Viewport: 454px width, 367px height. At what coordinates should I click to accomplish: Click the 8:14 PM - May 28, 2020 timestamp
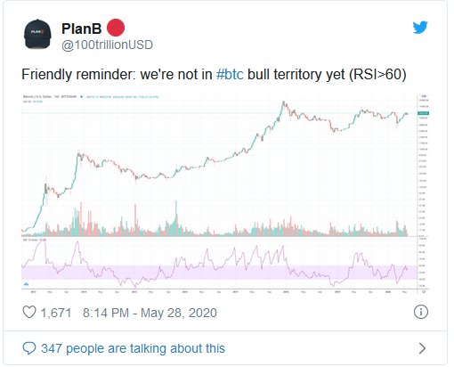tap(150, 313)
